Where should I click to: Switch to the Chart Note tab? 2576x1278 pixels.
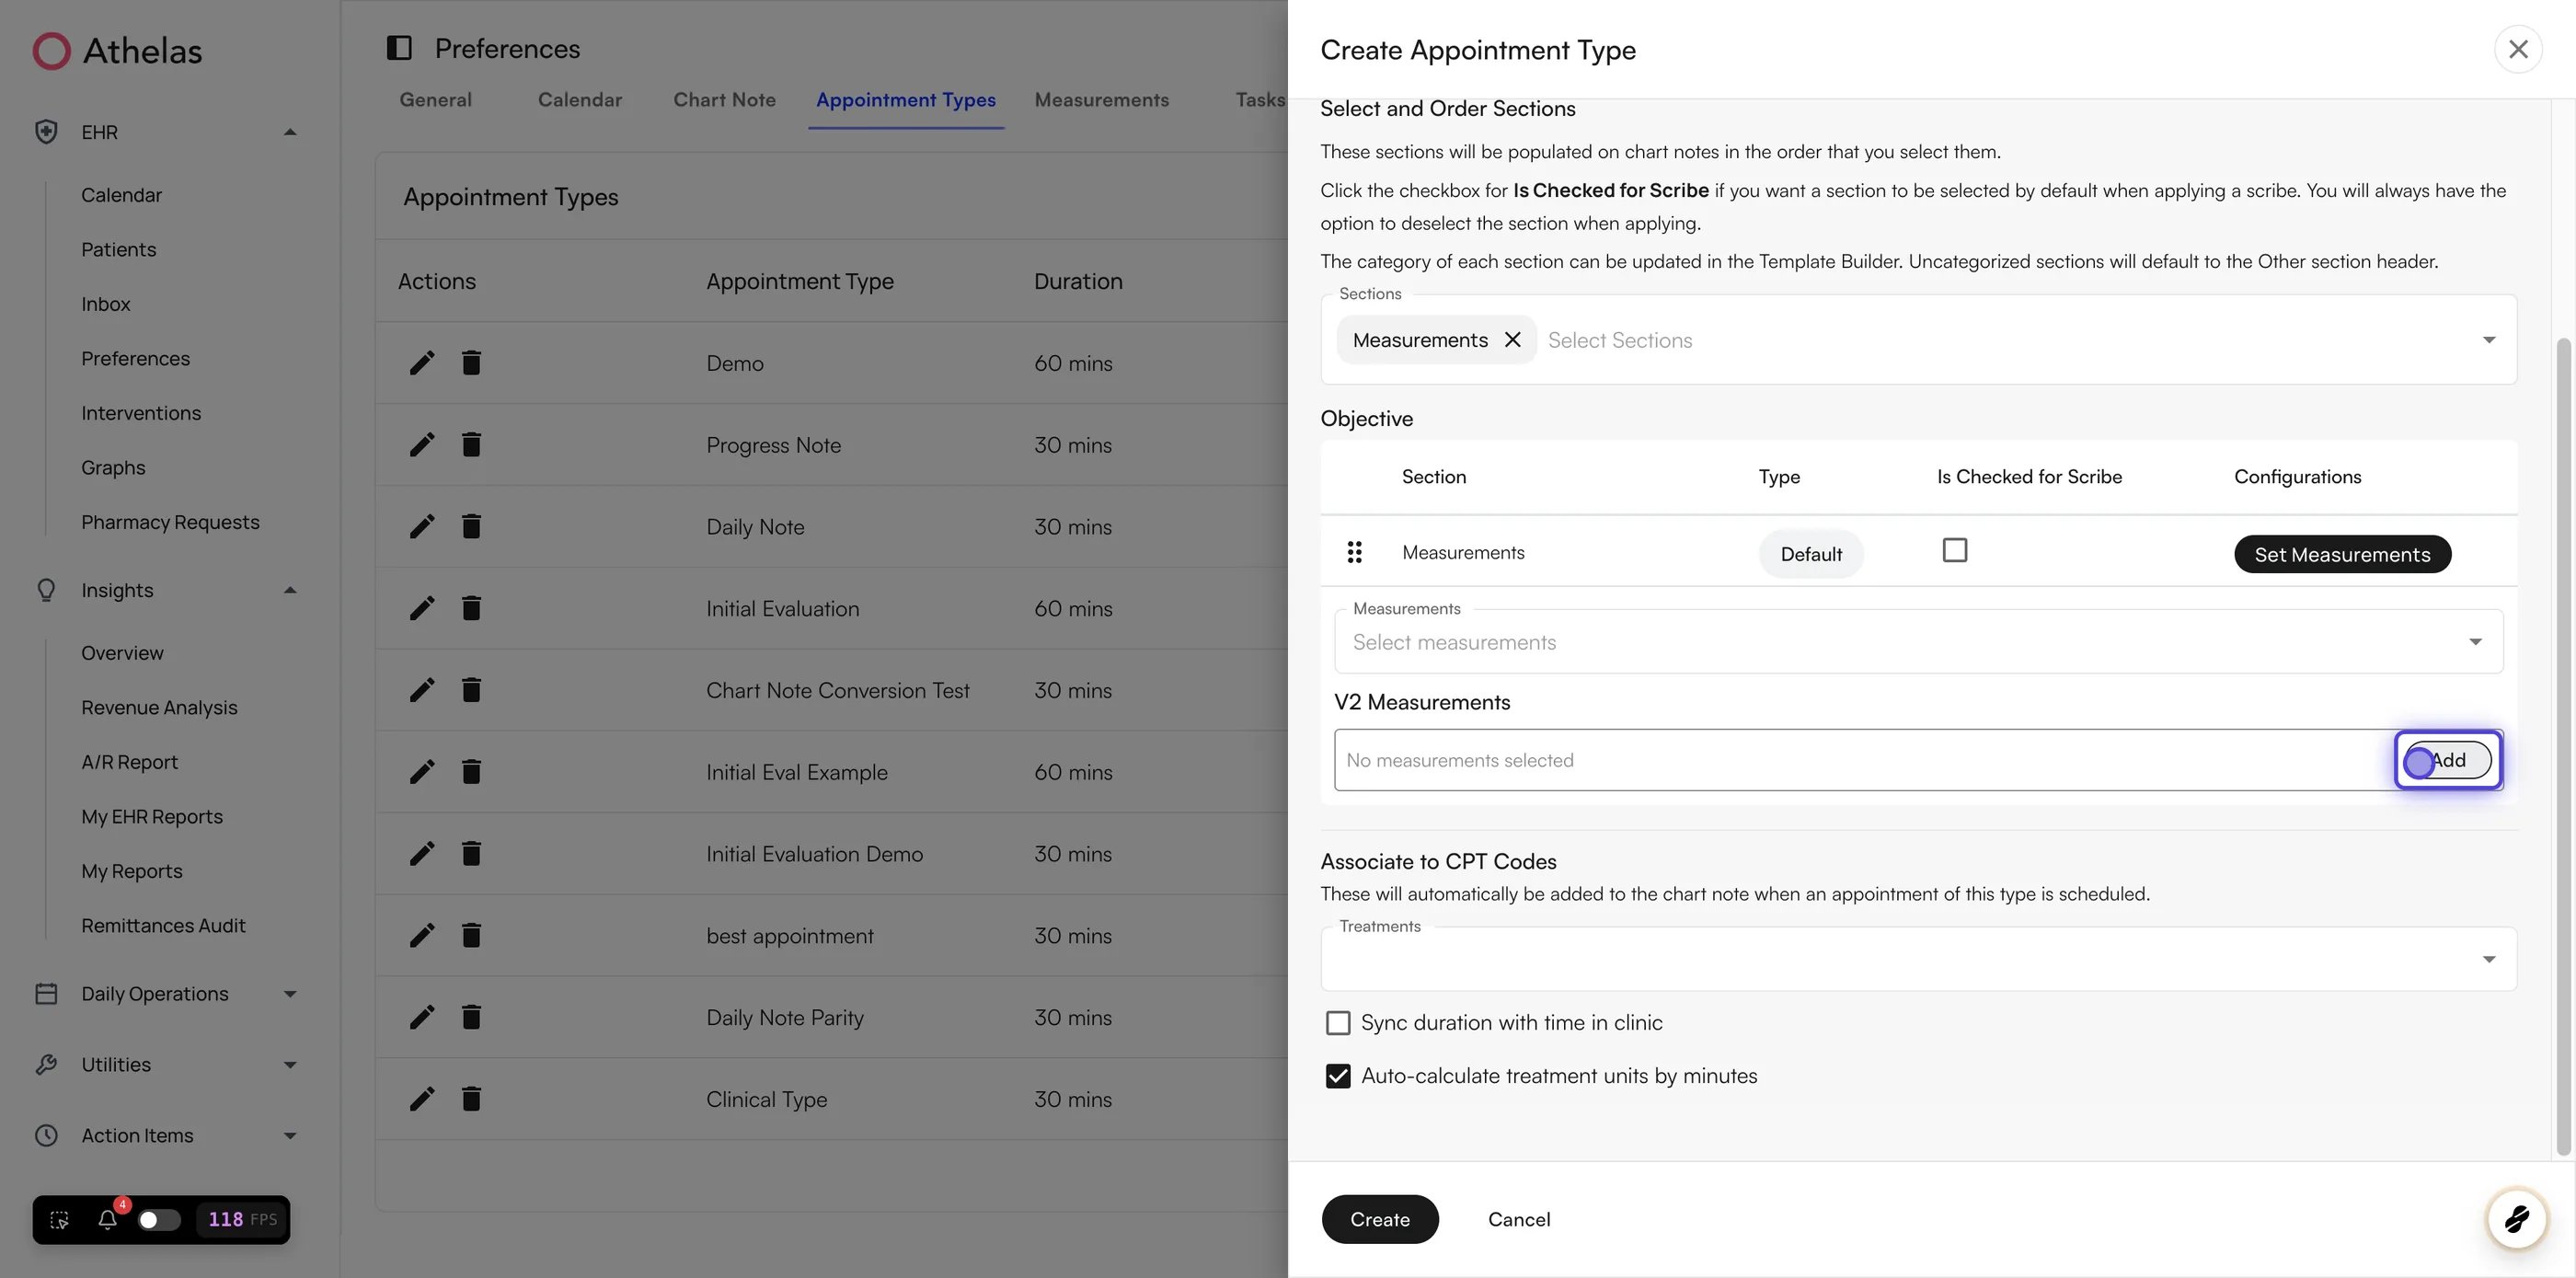point(724,100)
